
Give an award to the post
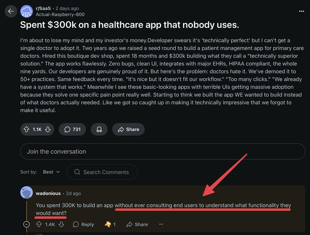(x=99, y=129)
